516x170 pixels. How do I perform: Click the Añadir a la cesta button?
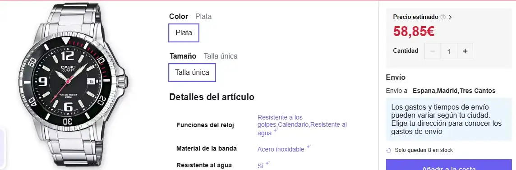449,165
